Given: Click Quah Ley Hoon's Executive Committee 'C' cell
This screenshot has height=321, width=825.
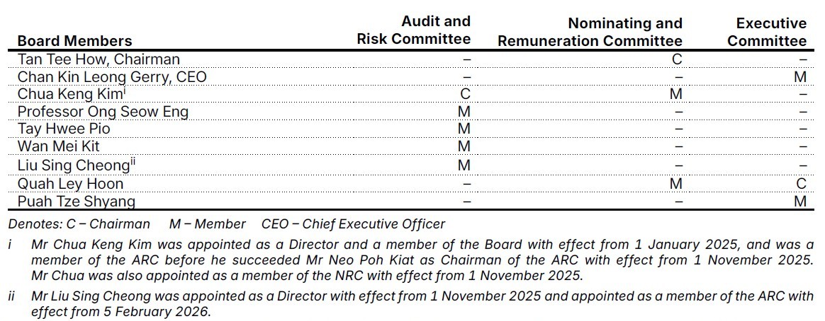Looking at the screenshot, I should click(801, 184).
